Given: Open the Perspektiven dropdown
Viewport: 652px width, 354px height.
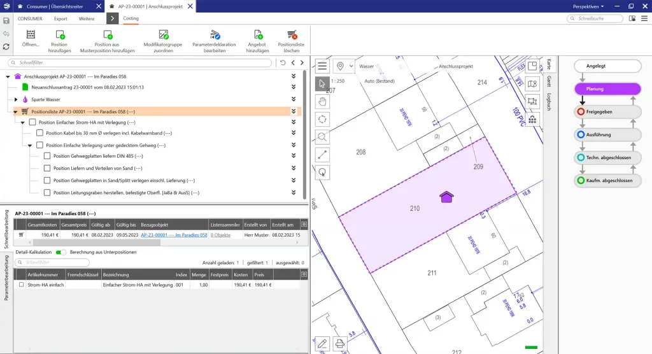Looking at the screenshot, I should 588,6.
